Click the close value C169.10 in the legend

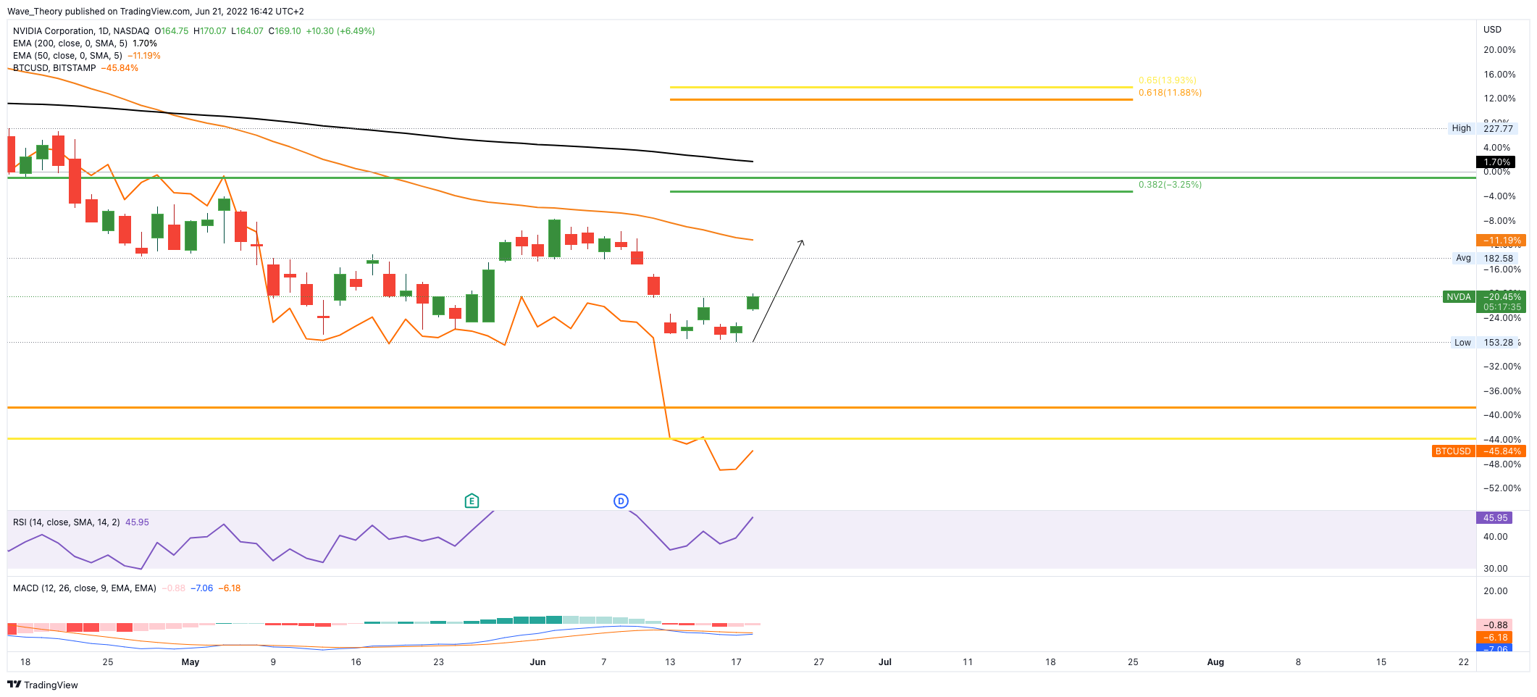[x=285, y=31]
